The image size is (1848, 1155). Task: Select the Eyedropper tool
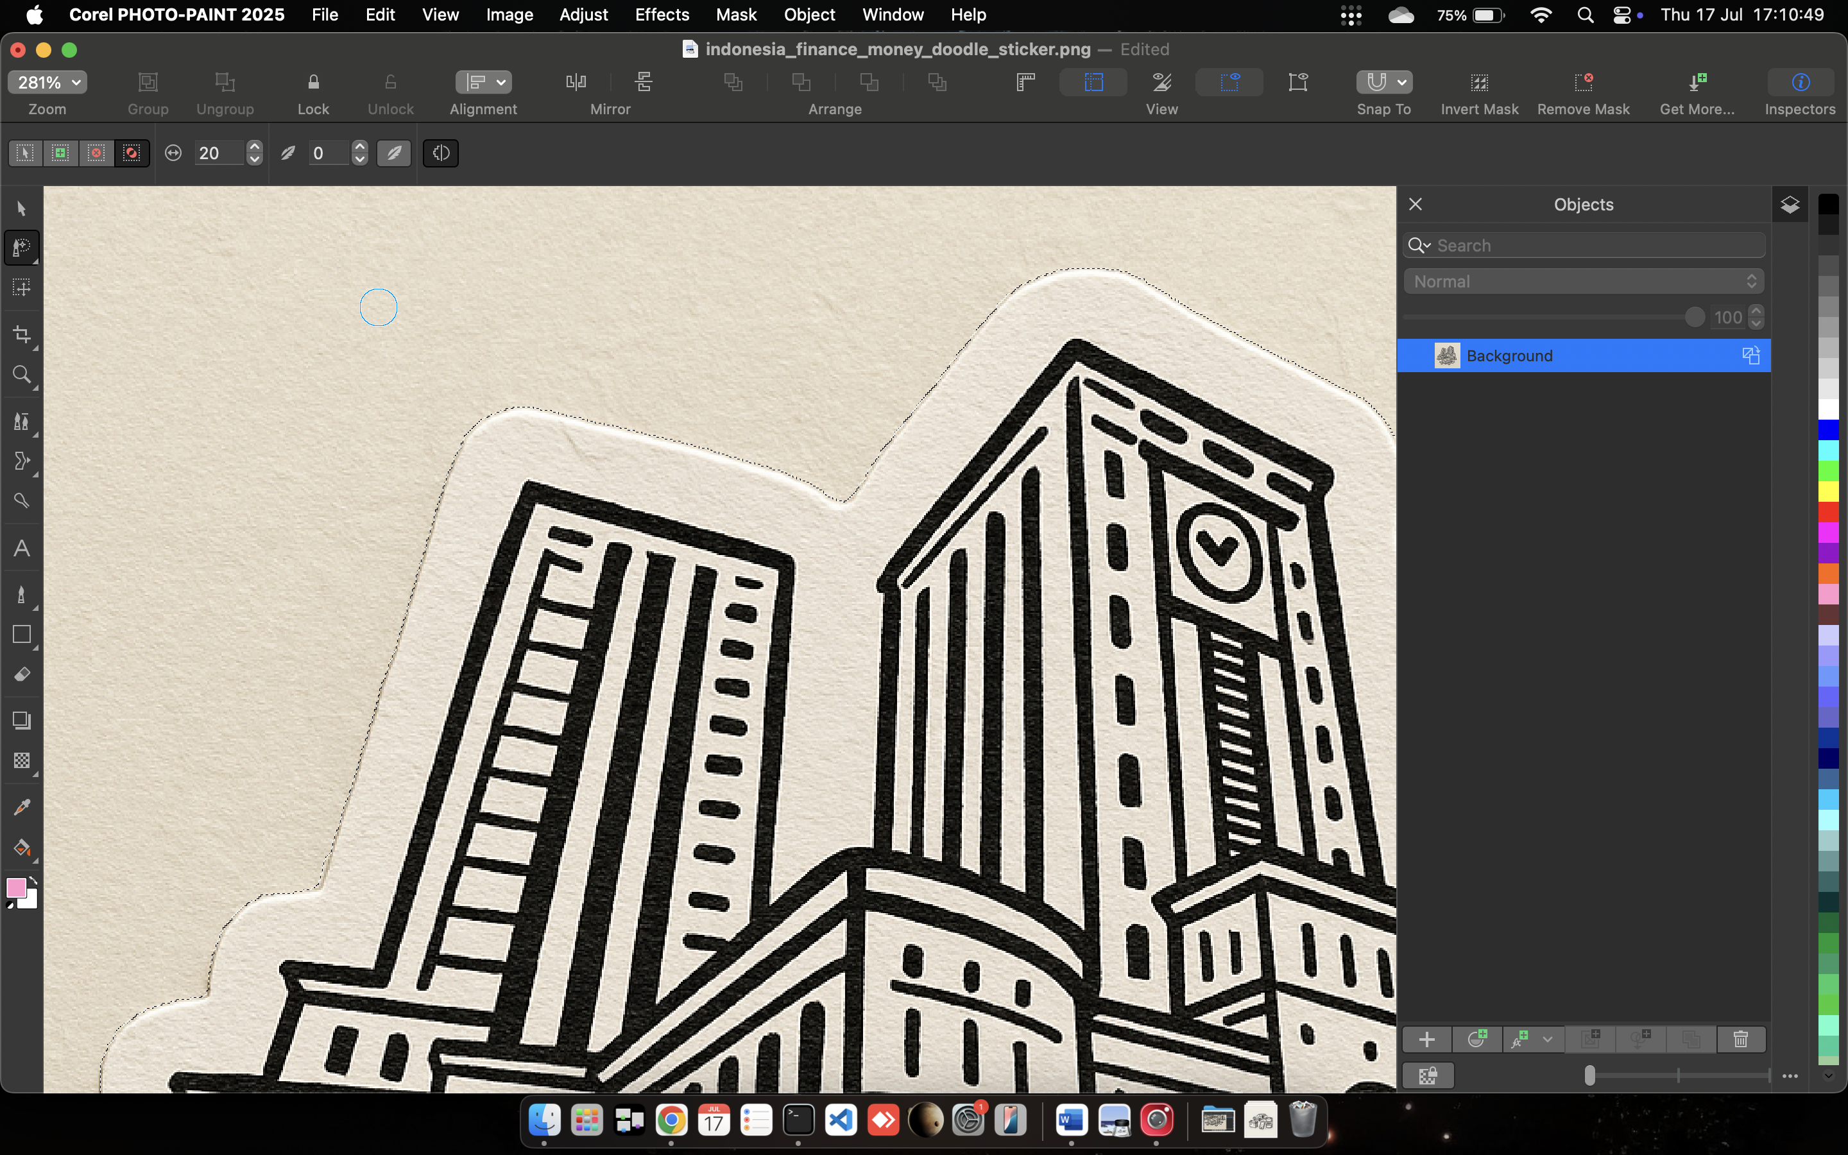tap(21, 807)
